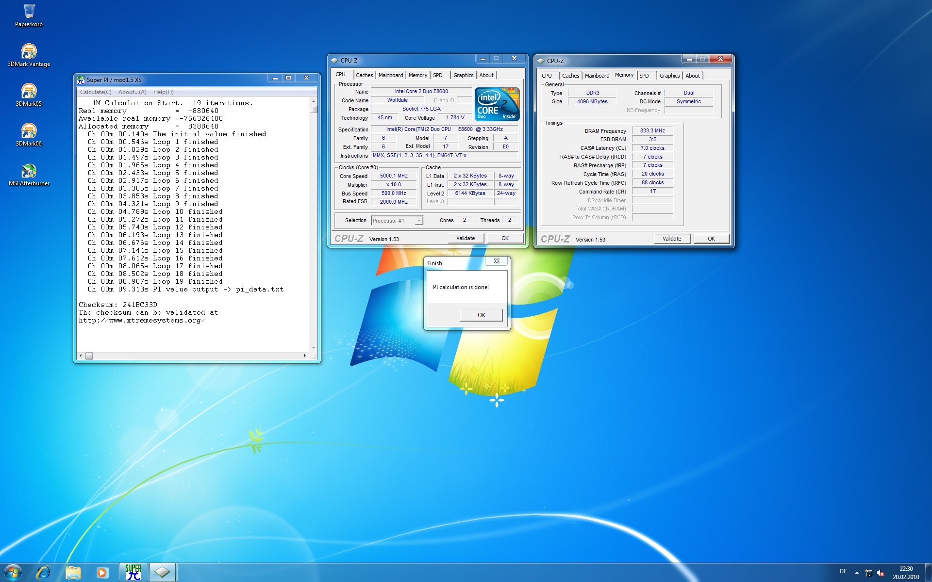Click the Super PI title bar icon
This screenshot has width=932, height=582.
click(x=81, y=80)
